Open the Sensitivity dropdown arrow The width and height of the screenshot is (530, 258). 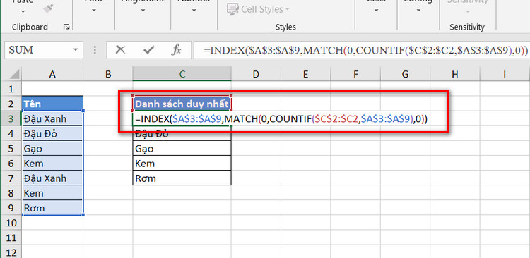468,11
